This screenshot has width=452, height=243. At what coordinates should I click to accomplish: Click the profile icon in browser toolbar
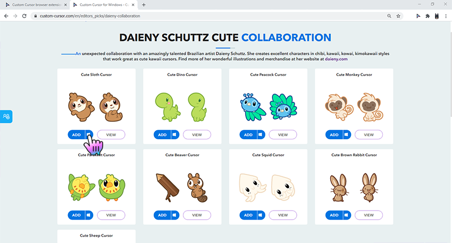tap(437, 16)
